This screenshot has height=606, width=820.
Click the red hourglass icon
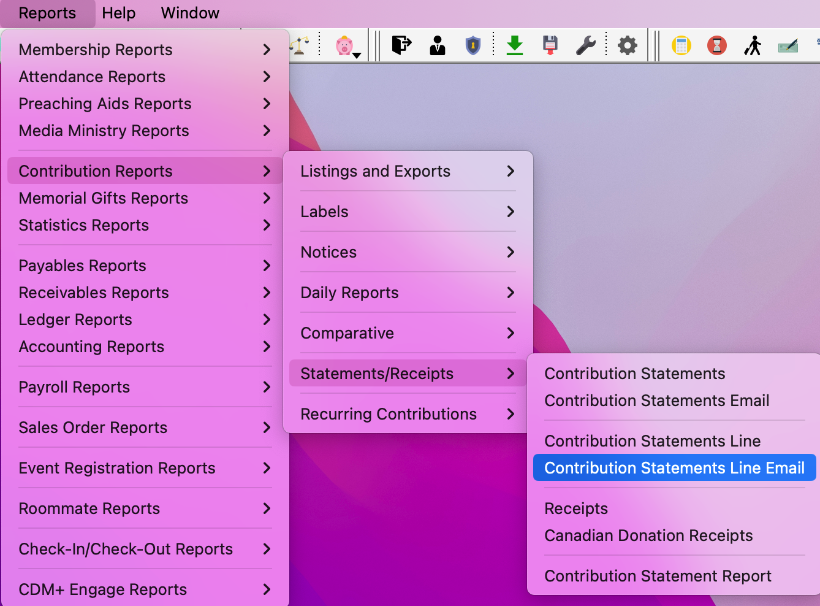716,45
